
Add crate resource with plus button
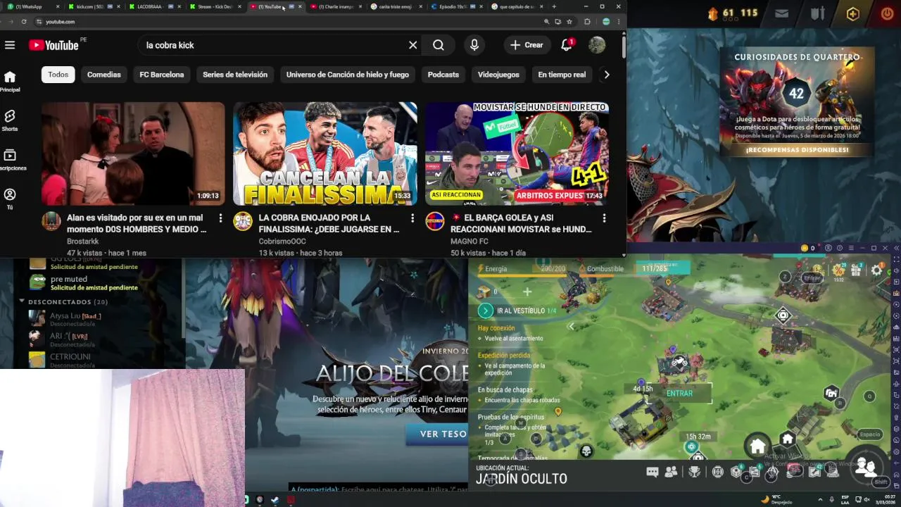pos(527,292)
